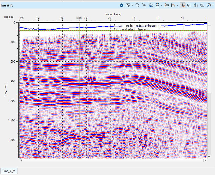
Task: Click the vertical scrollbar down arrow
Action: click(x=208, y=156)
